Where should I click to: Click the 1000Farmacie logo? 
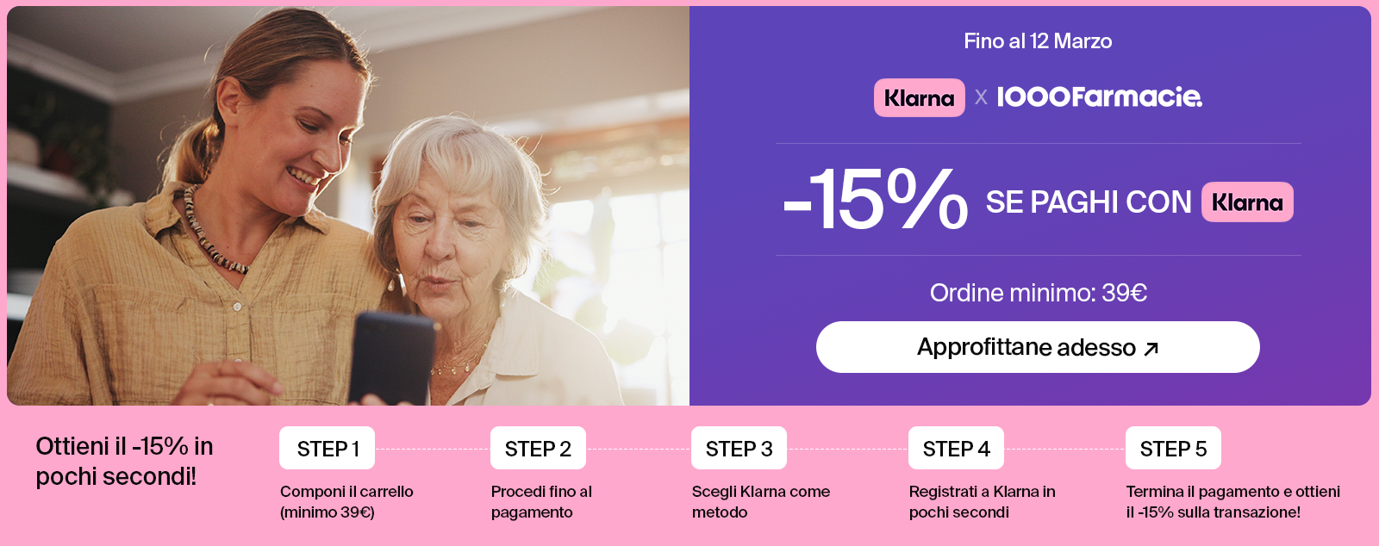[1099, 97]
